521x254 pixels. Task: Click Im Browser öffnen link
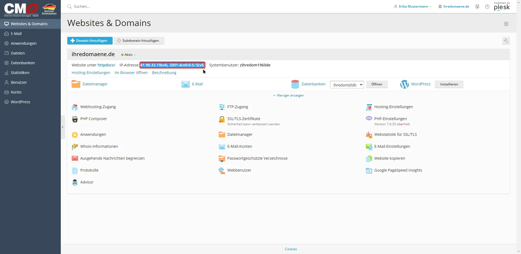coord(131,73)
